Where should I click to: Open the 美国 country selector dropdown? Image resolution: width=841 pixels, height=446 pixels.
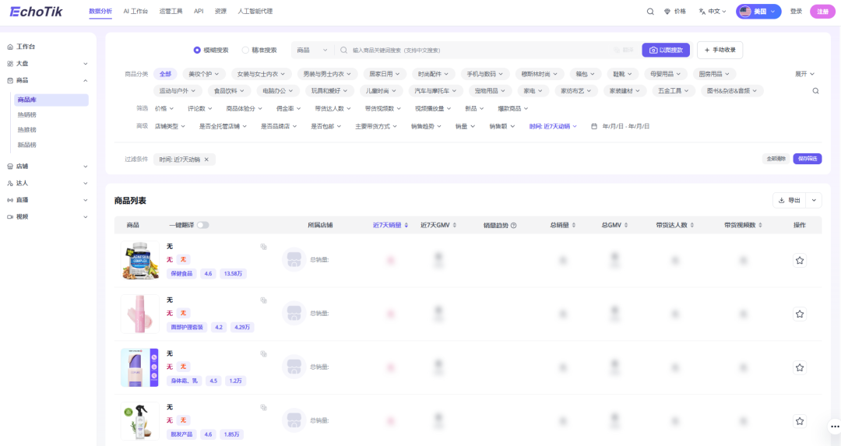pos(758,11)
